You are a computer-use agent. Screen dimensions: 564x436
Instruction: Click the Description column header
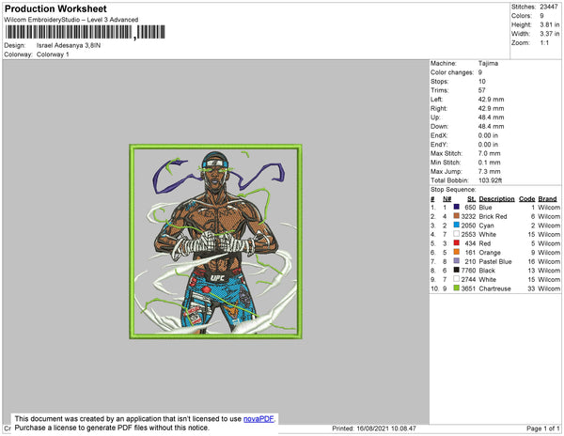pos(496,199)
